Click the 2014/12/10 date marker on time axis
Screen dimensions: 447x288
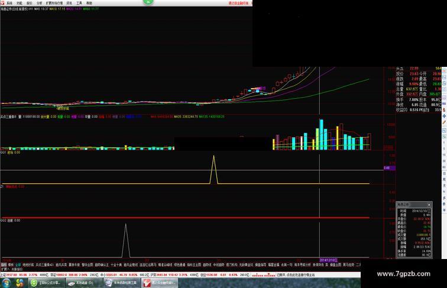click(x=328, y=260)
